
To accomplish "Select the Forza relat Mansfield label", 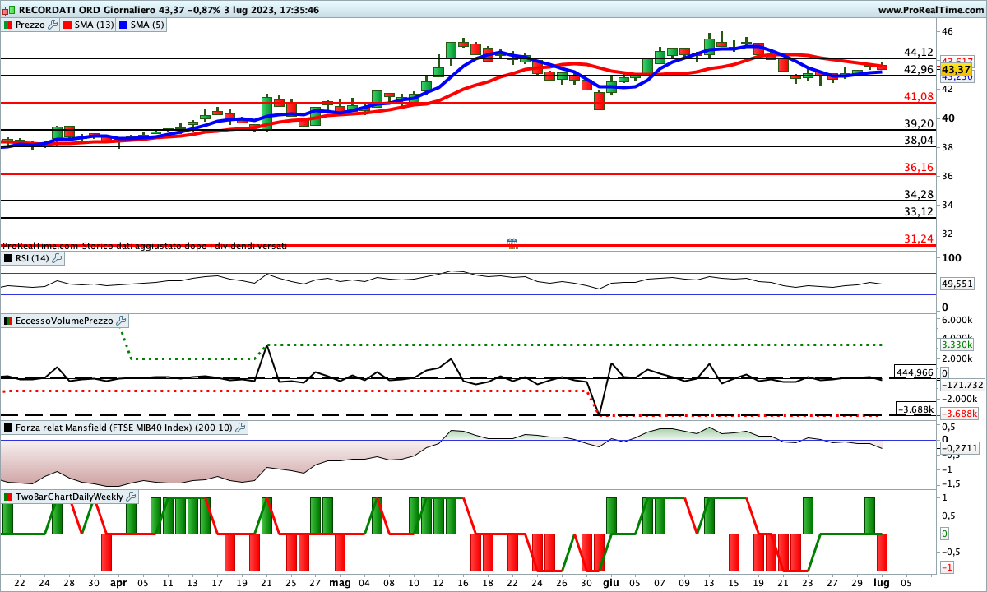I will coord(124,428).
